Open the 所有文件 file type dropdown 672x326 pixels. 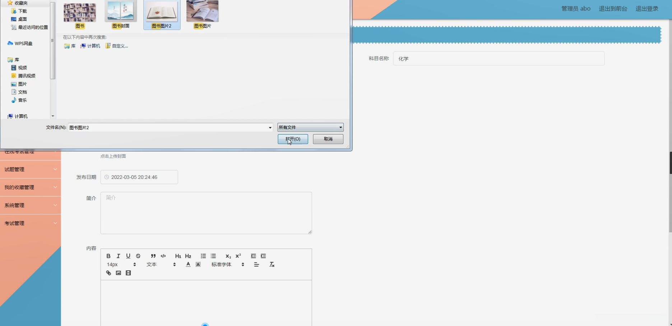coord(310,127)
